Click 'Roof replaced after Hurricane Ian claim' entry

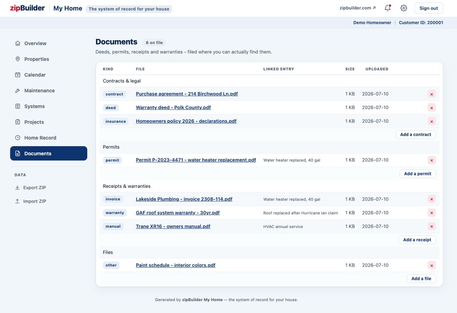[x=300, y=213]
